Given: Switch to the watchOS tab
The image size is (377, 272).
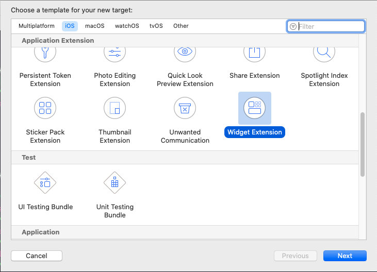Looking at the screenshot, I should pyautogui.click(x=127, y=26).
